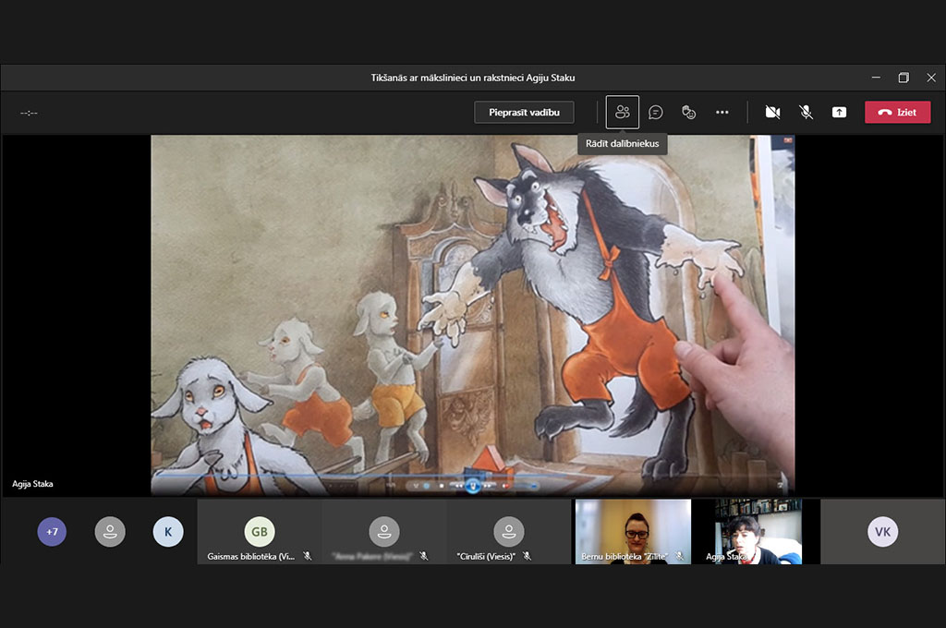
Task: Select Agija Staka's small video thumbnail
Action: coord(758,531)
